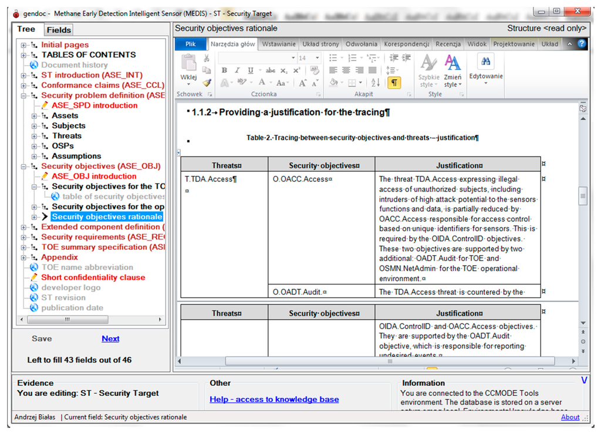Select the format painter brush icon
Viewport: 601px width, 434px height.
[207, 83]
